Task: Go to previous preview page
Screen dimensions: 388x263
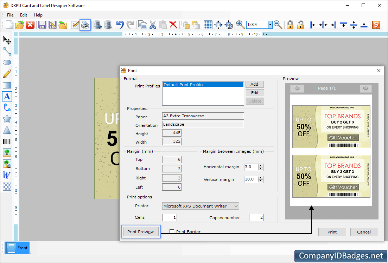Action: 297,88
